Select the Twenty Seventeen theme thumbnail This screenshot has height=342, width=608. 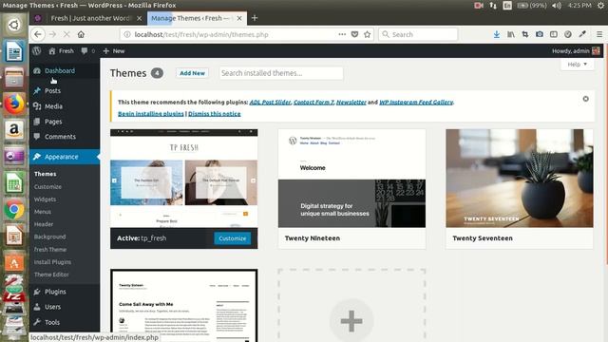(520, 179)
